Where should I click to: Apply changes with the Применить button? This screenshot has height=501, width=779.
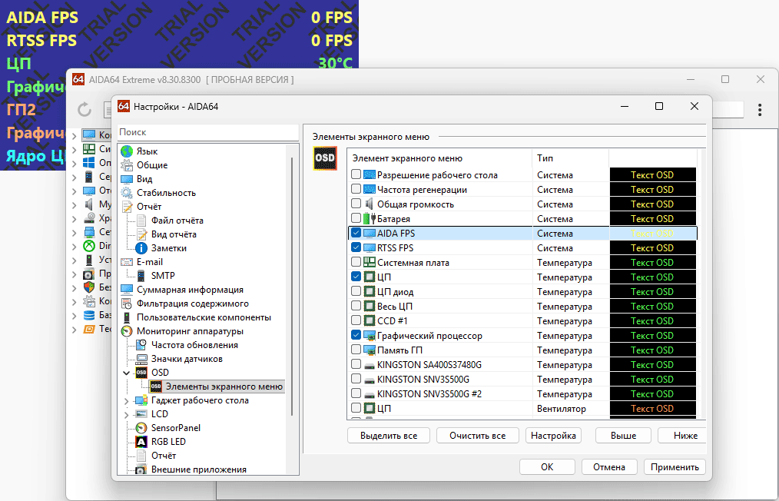pos(675,466)
